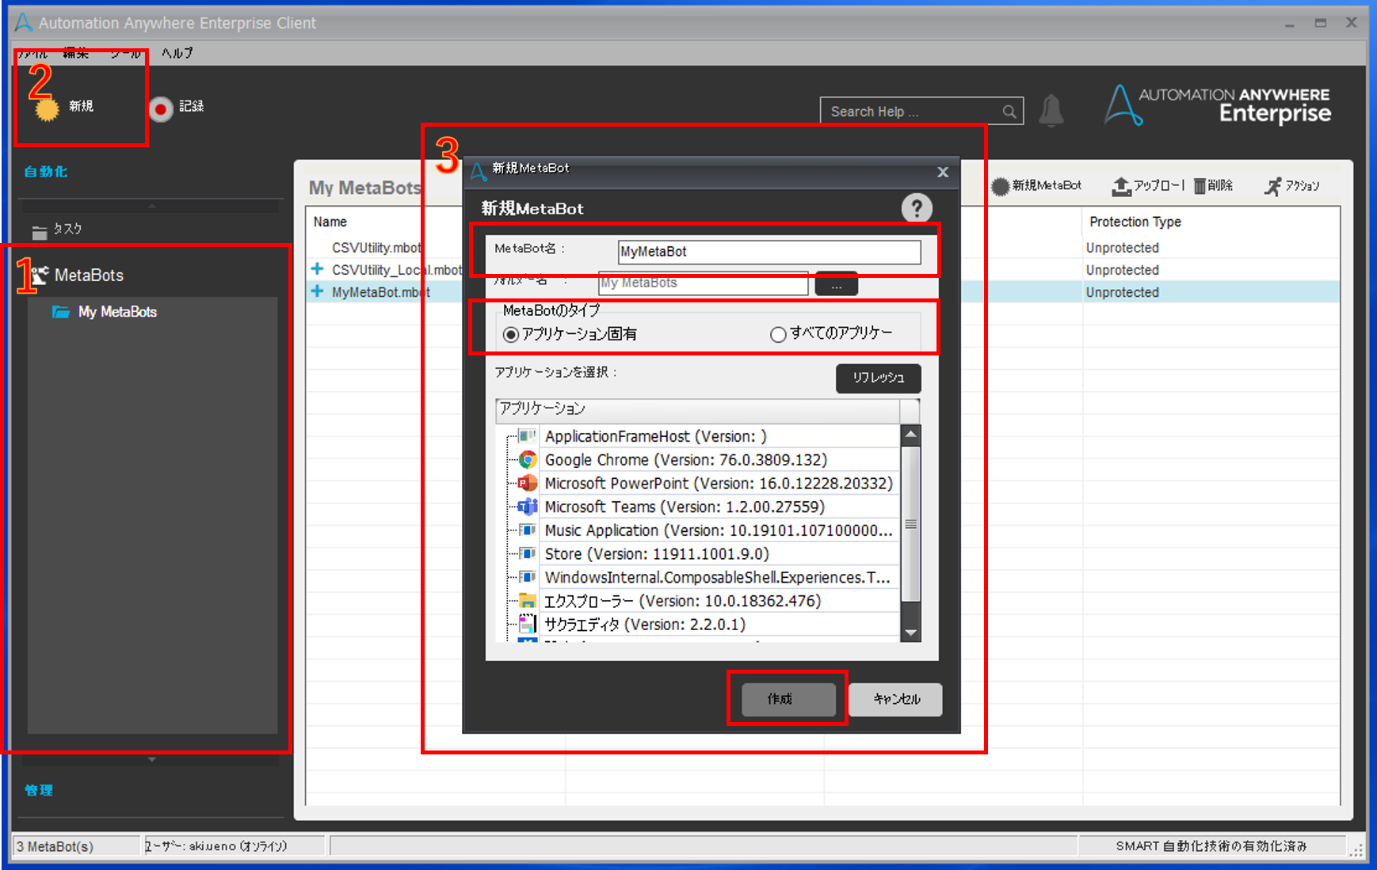Click the アクション running-man icon
Viewport: 1377px width, 870px height.
1272,186
